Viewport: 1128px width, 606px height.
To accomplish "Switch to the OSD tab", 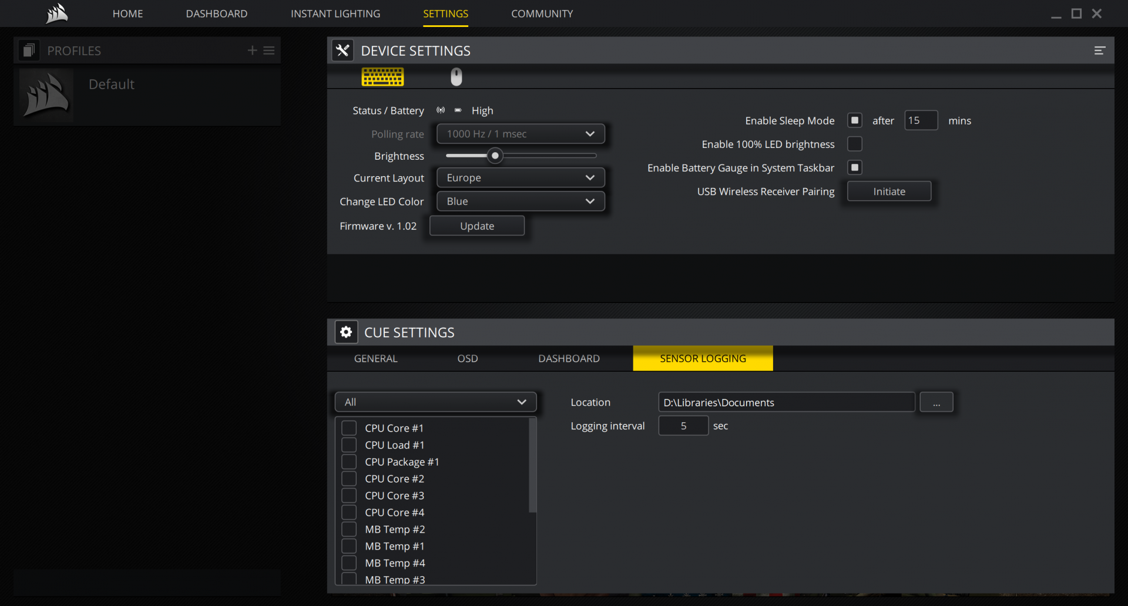I will (x=468, y=359).
